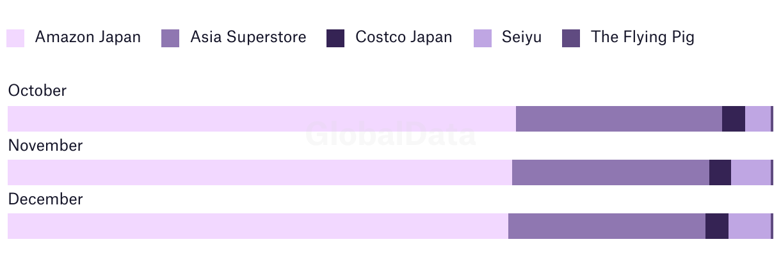781x267 pixels.
Task: Toggle the Costco Japan legend label
Action: tap(404, 37)
